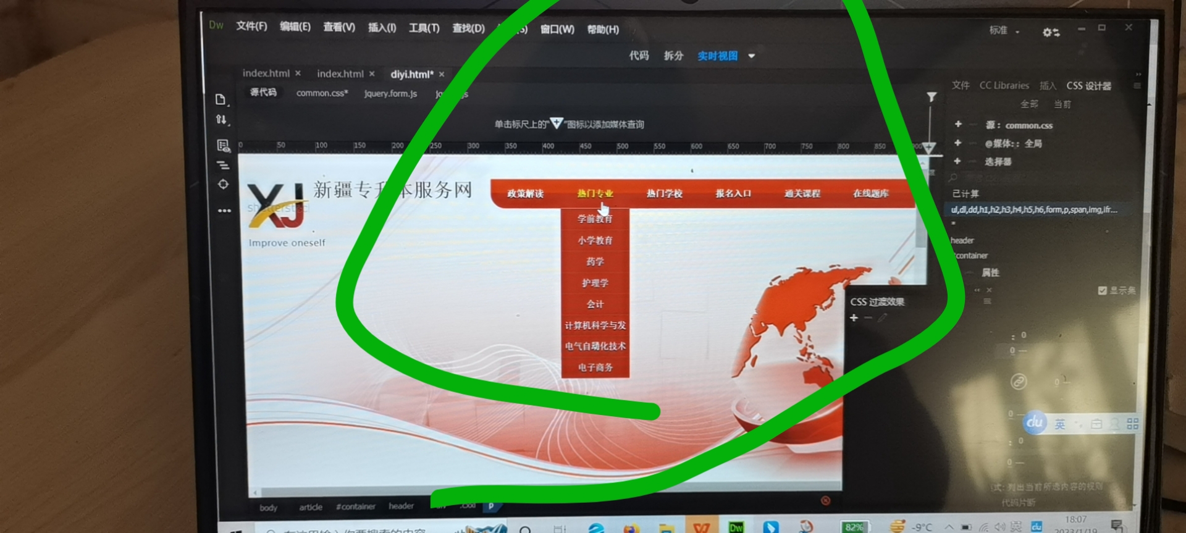
Task: Open related file common.css*
Action: point(322,93)
